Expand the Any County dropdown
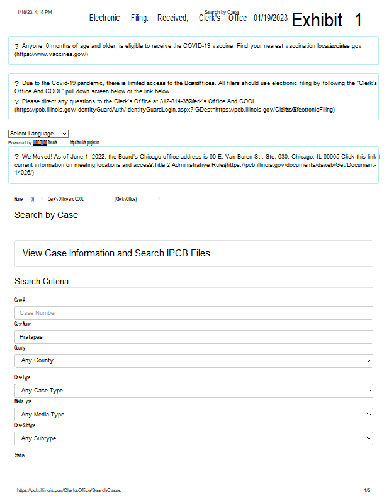Image resolution: width=389 pixels, height=504 pixels. tap(194, 361)
